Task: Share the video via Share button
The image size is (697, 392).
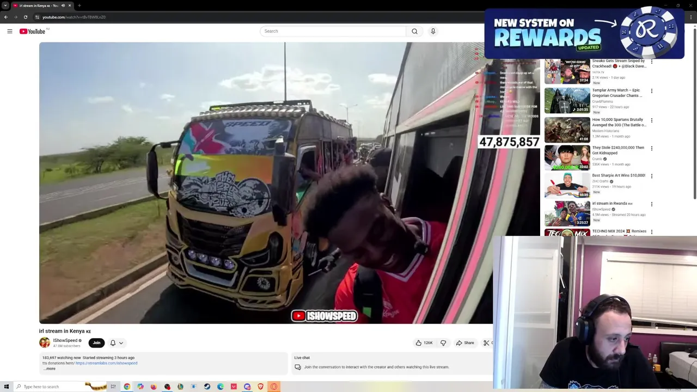Action: click(465, 343)
